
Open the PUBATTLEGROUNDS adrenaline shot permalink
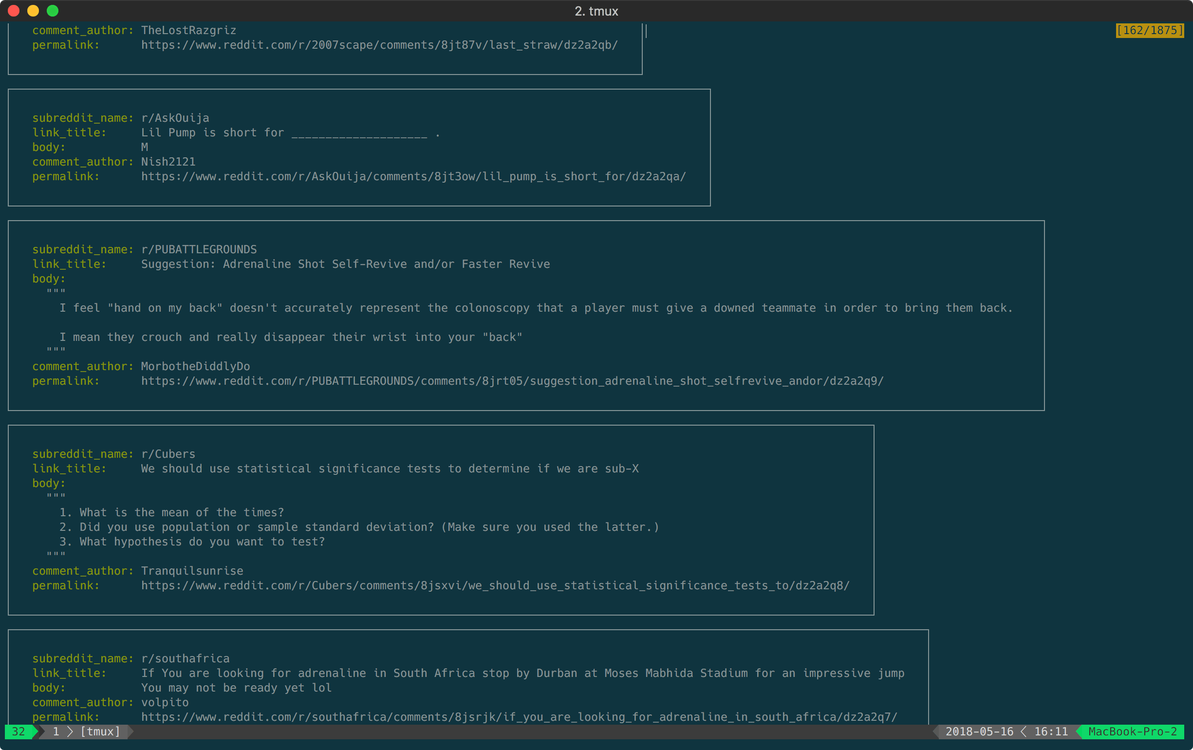click(x=512, y=381)
